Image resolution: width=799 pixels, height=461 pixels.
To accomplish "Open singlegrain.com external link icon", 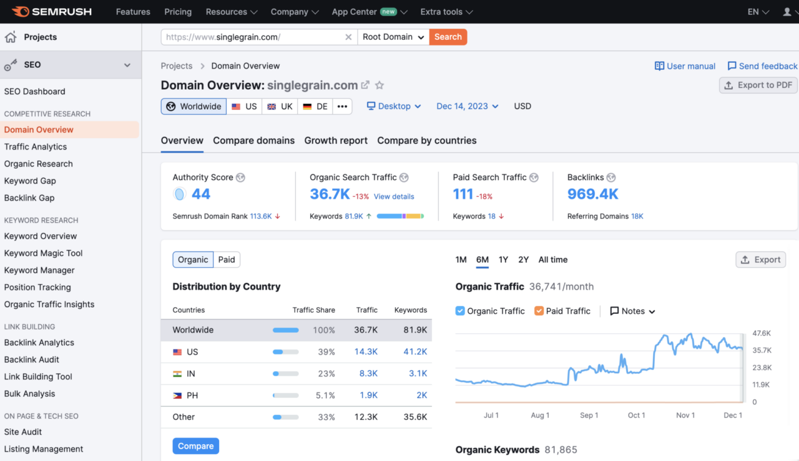I will point(365,85).
